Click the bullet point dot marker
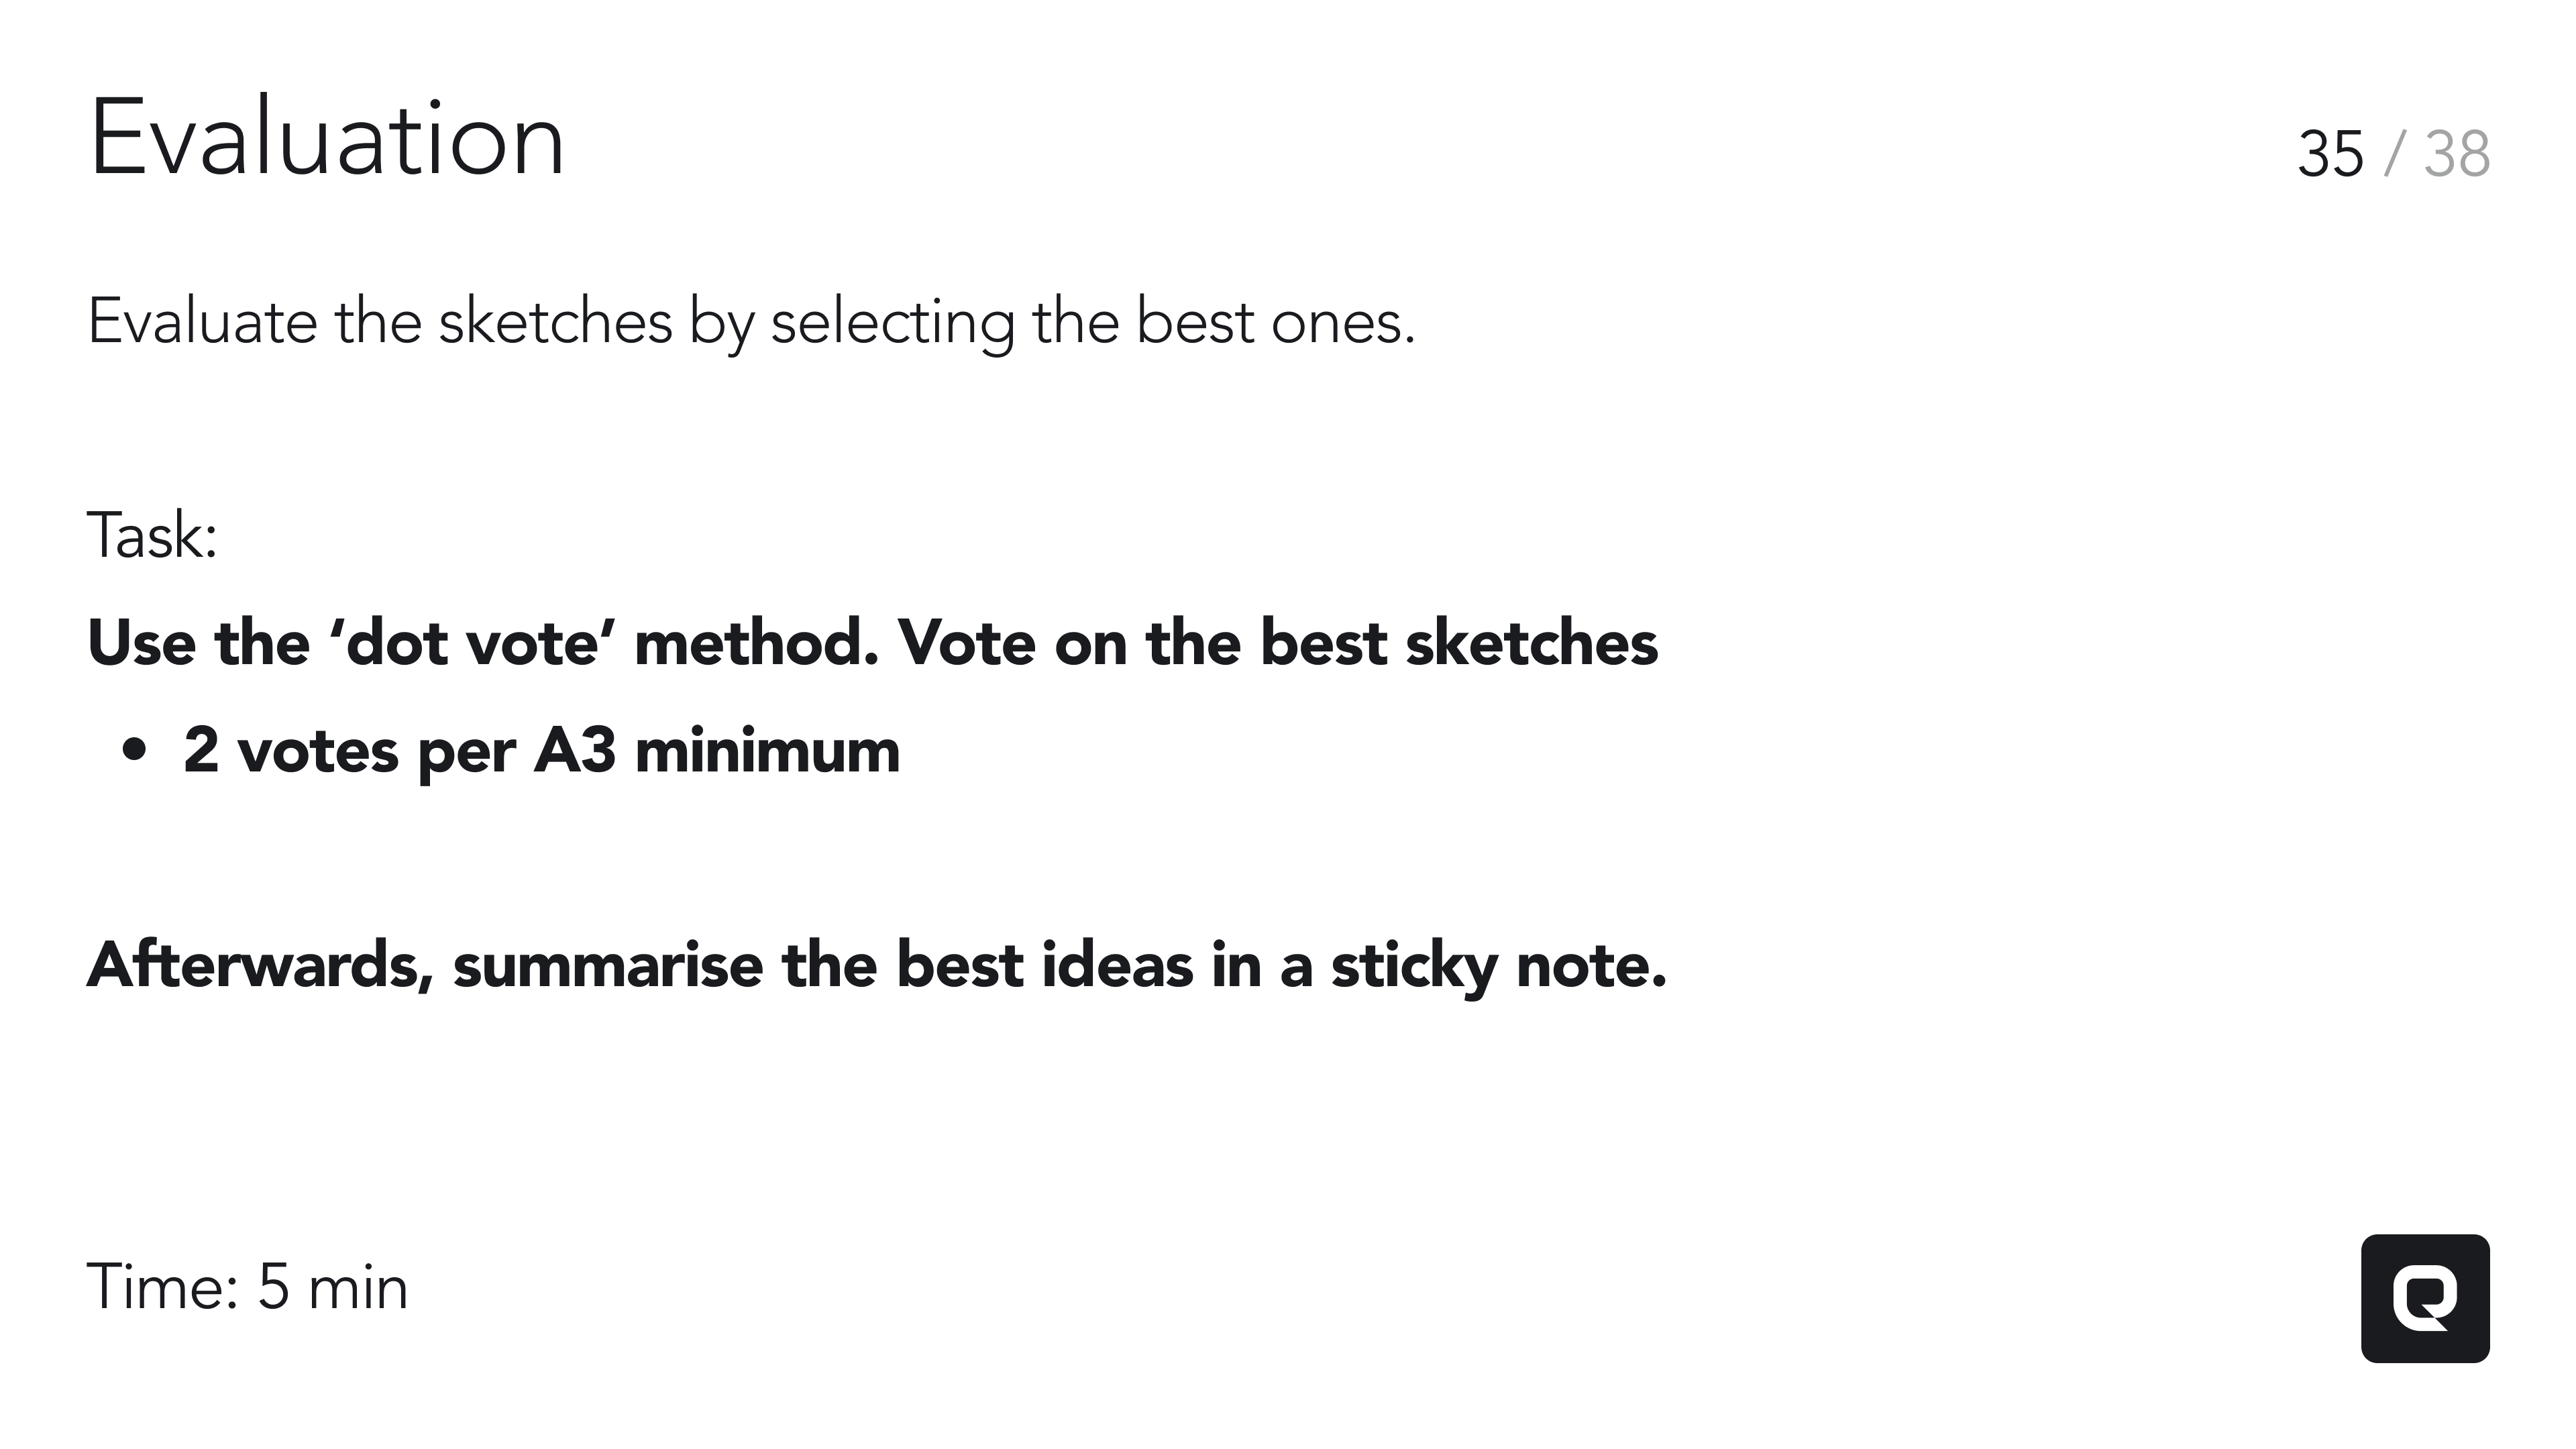 pyautogui.click(x=134, y=751)
